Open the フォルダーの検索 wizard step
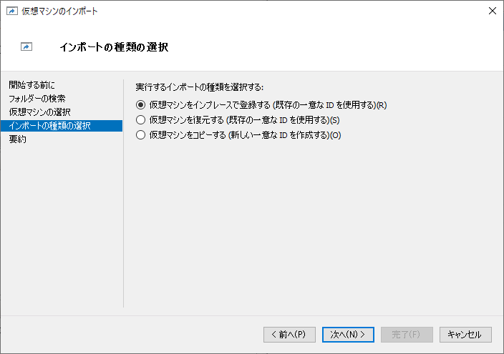504x354 pixels. 37,99
